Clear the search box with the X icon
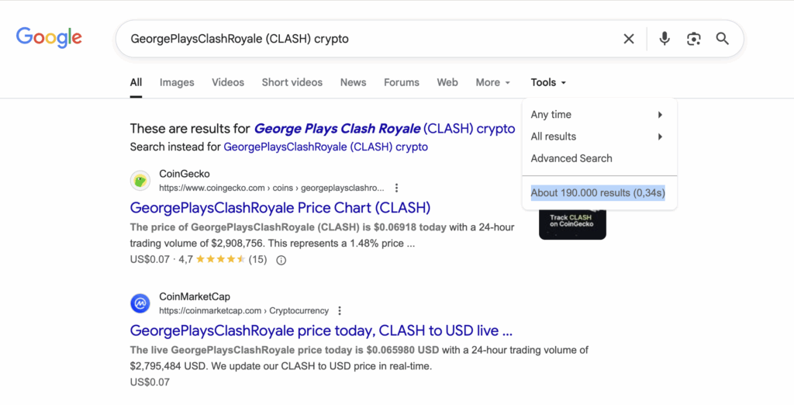Screen dimensions: 794x405 point(629,39)
